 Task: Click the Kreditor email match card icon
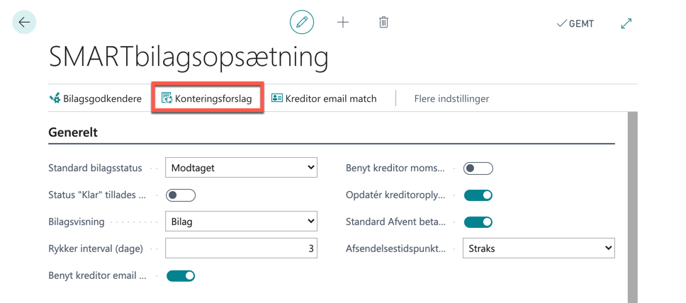coord(277,98)
